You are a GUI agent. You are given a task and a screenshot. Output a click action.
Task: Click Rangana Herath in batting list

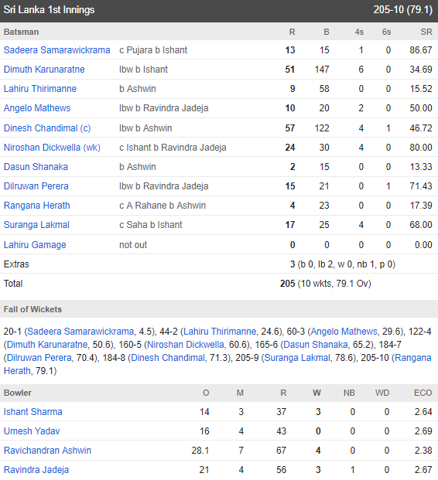[x=37, y=205]
